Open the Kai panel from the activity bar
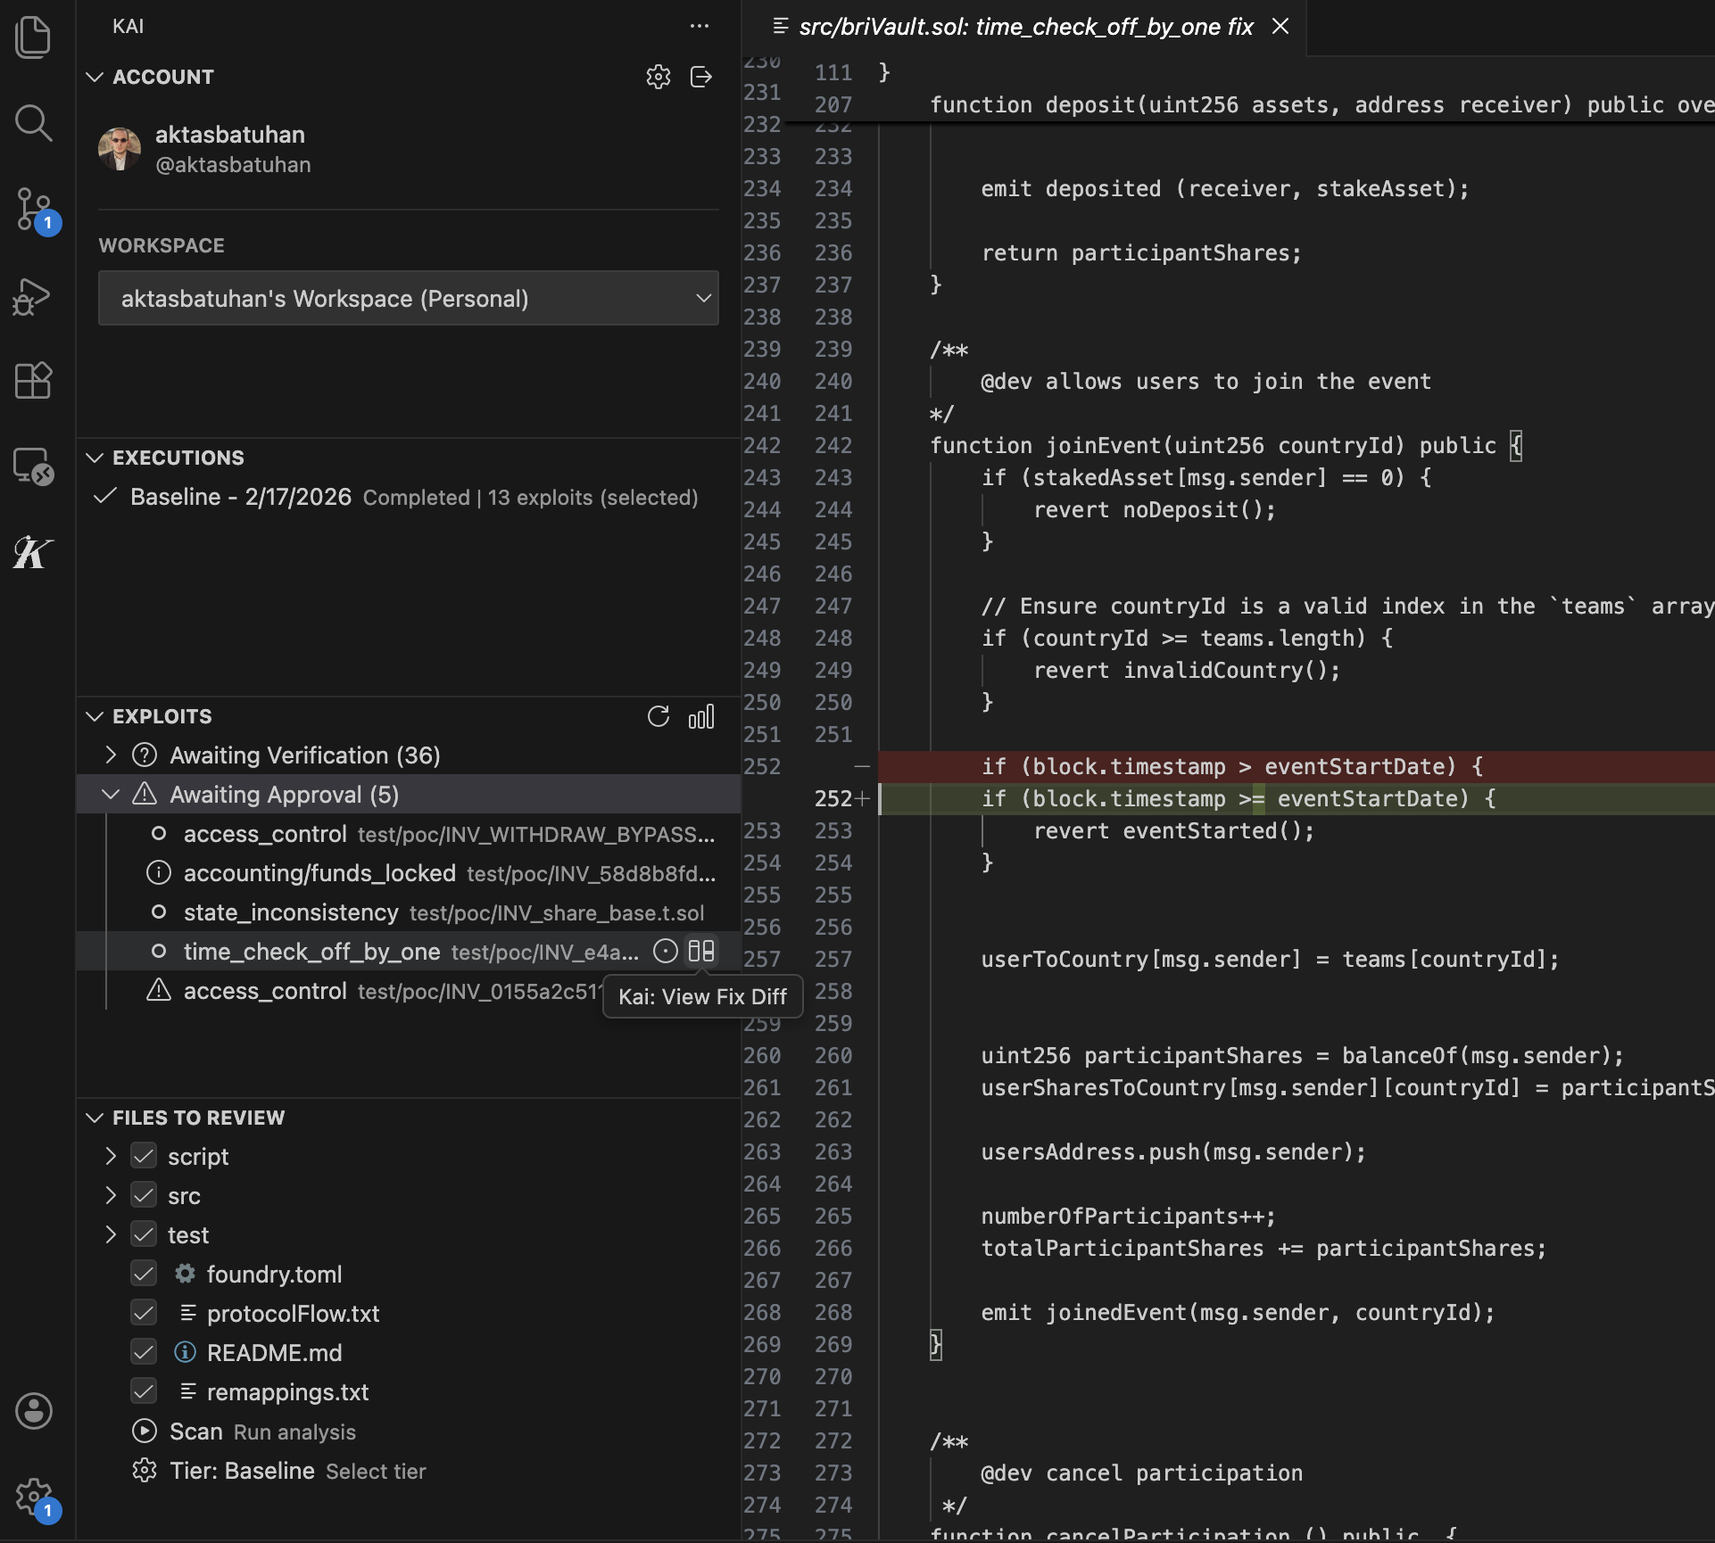 [33, 553]
